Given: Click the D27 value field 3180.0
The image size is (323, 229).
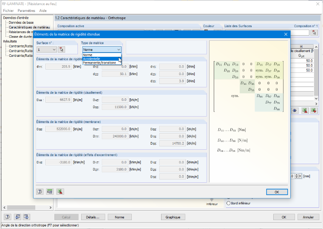Looking at the screenshot, I should tap(115, 169).
